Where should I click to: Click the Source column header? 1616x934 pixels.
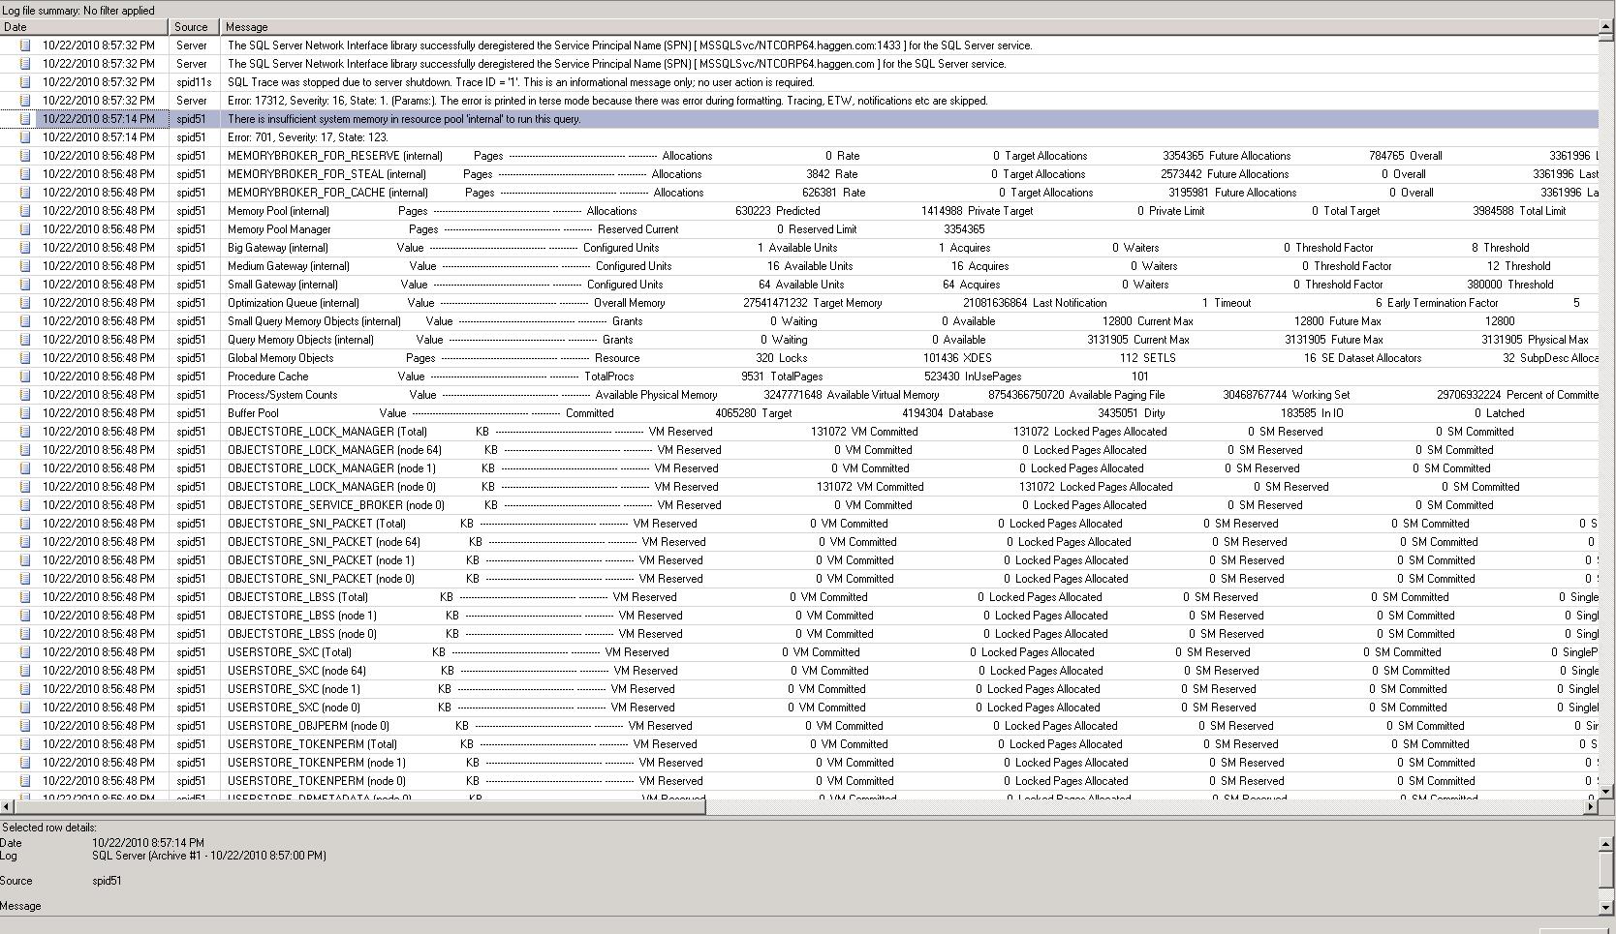pyautogui.click(x=192, y=26)
